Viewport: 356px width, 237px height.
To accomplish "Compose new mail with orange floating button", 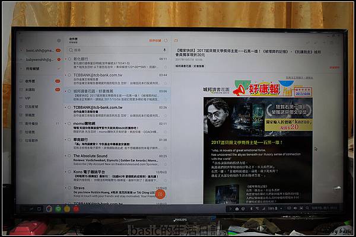I will click(x=160, y=194).
